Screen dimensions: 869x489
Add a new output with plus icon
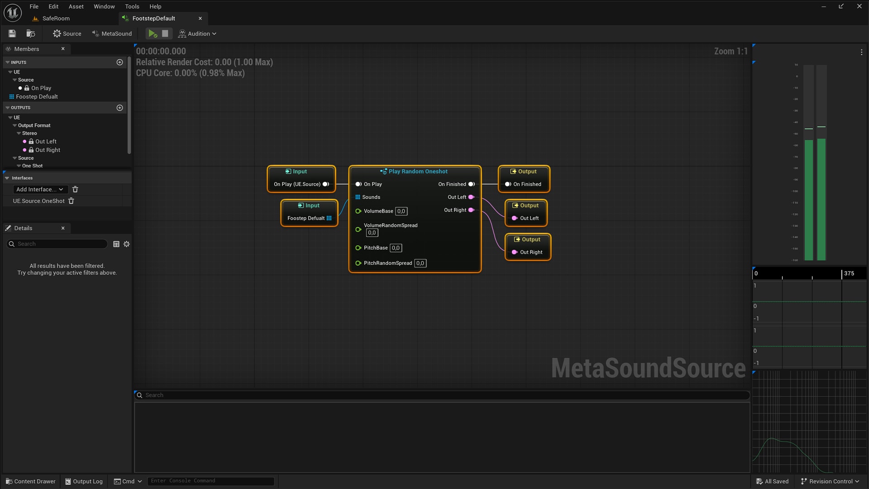[x=120, y=108]
